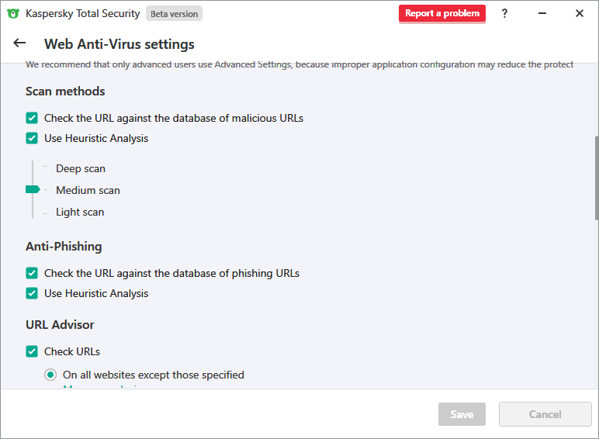
Task: Toggle Heuristic Analysis under Anti-Phishing
Action: 32,293
